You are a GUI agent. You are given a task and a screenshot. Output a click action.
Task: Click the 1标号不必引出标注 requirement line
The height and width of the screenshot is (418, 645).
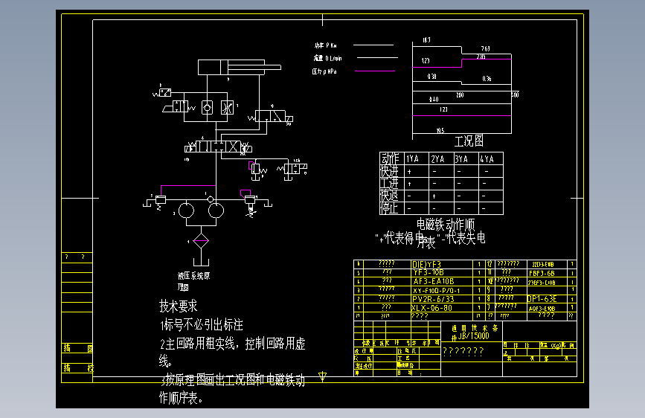point(202,325)
